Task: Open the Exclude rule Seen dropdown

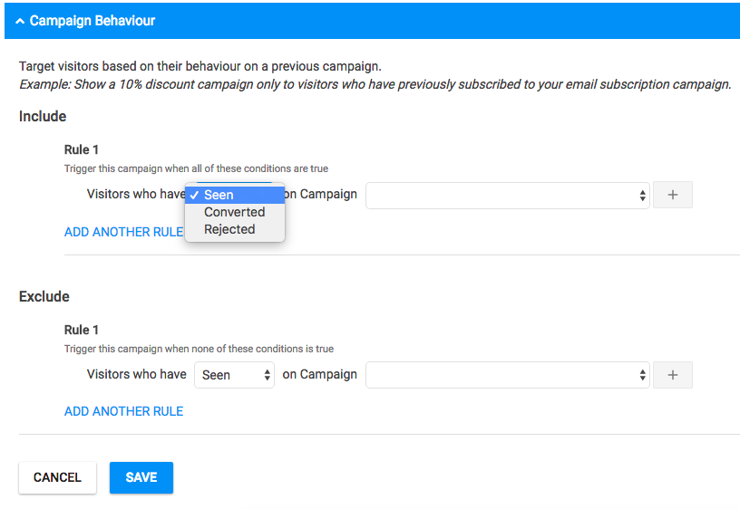Action: point(234,375)
